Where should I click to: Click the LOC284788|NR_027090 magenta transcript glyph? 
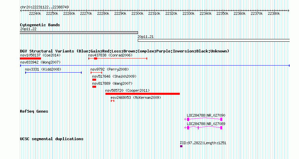(x=204, y=119)
